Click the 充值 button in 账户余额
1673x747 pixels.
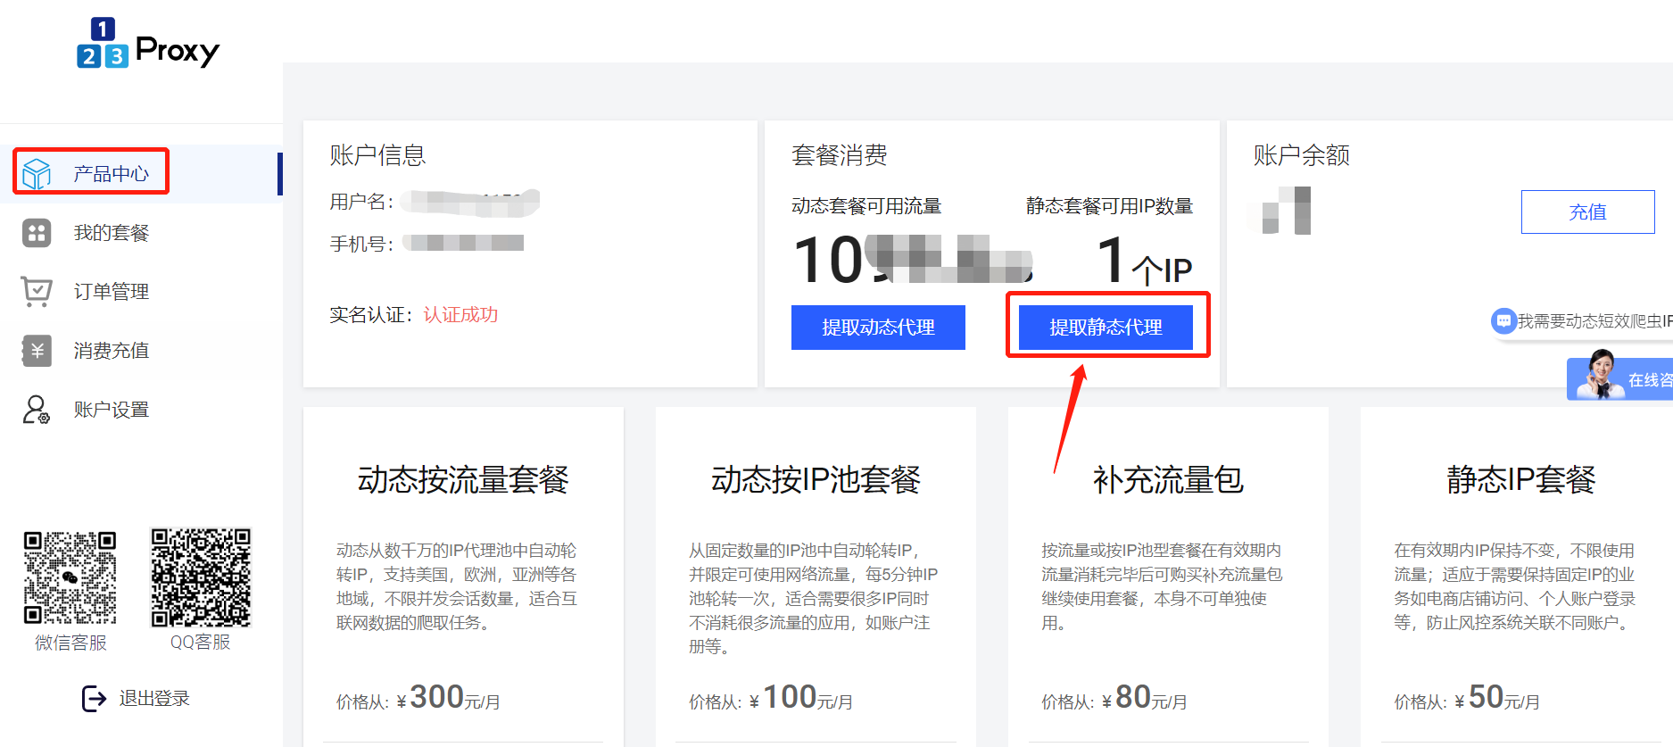point(1587,212)
